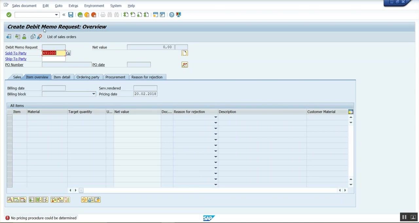419x223 pixels.
Task: Expand the Billing block dropdown
Action: 94,94
